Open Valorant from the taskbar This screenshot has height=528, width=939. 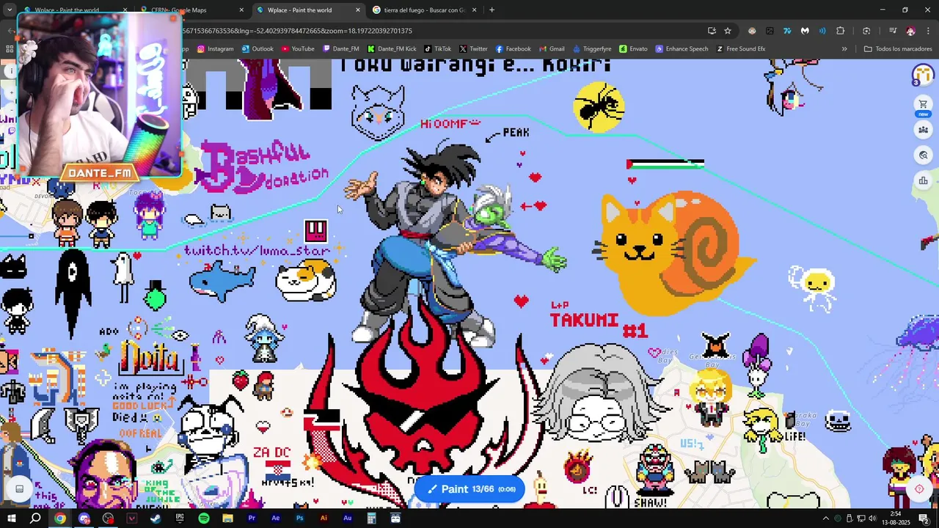point(132,518)
